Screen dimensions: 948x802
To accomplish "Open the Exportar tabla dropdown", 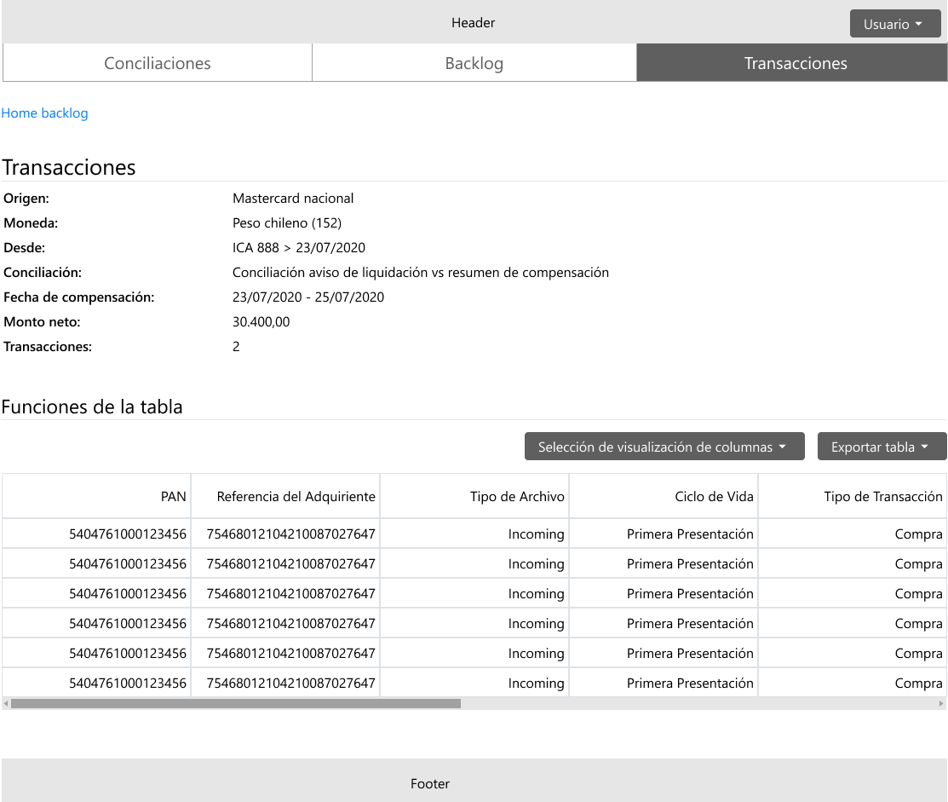I will tap(881, 447).
